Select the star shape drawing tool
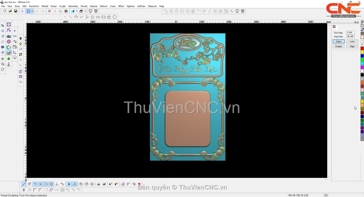Image resolution: width=364 pixels, height=197 pixels. click(109, 17)
